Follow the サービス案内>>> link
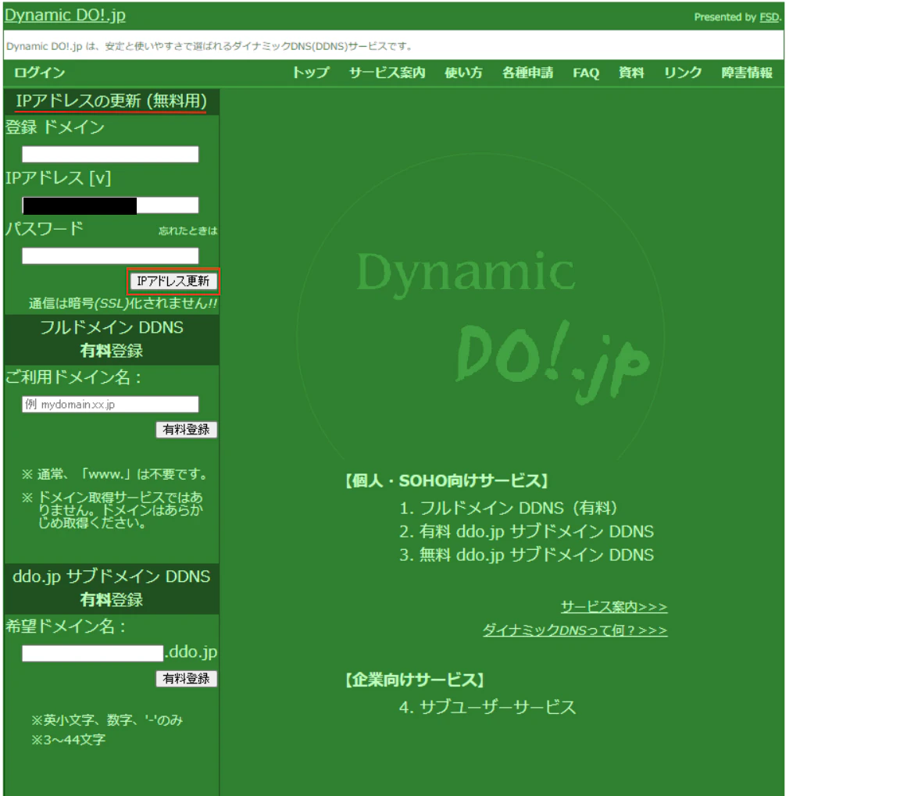Screen dimensions: 900x796 (x=613, y=607)
